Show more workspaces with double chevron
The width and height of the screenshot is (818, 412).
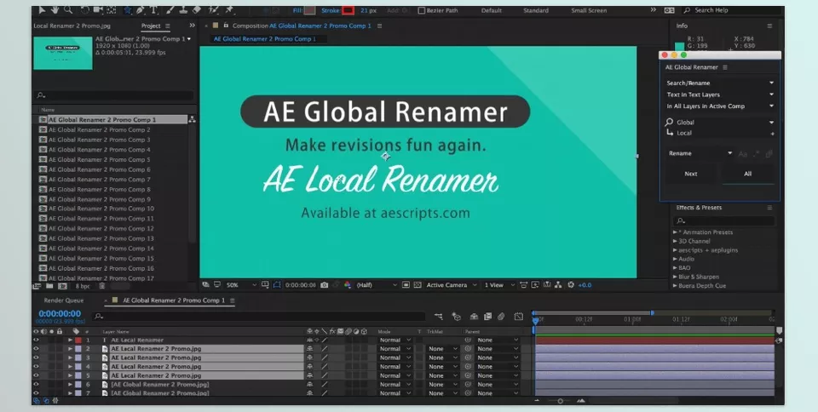(654, 10)
